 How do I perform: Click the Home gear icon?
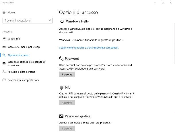tap(4, 12)
